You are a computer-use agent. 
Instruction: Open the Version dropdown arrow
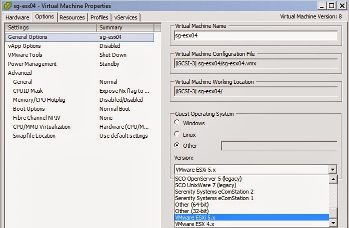[332, 170]
